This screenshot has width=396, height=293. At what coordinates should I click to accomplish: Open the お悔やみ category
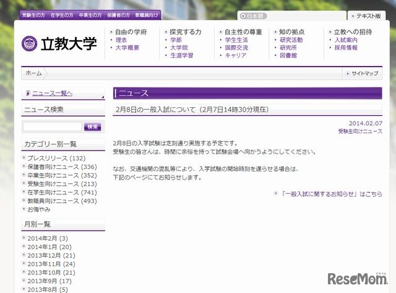click(38, 210)
